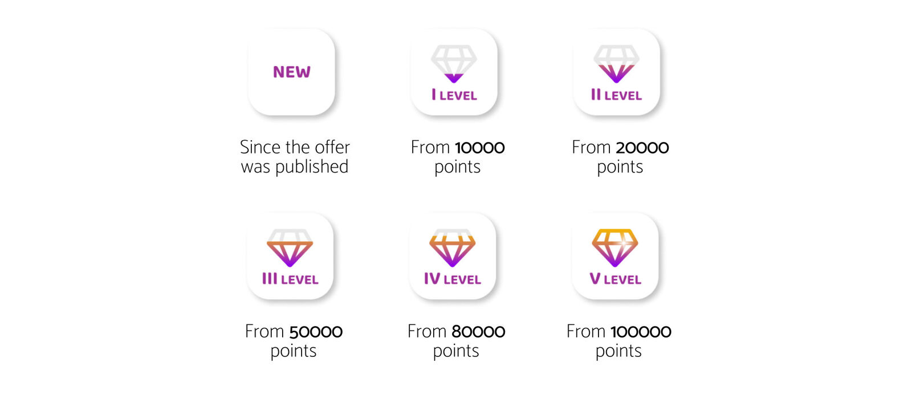This screenshot has width=912, height=403.
Task: Click the 'From 50000 points' caption
Action: (294, 341)
